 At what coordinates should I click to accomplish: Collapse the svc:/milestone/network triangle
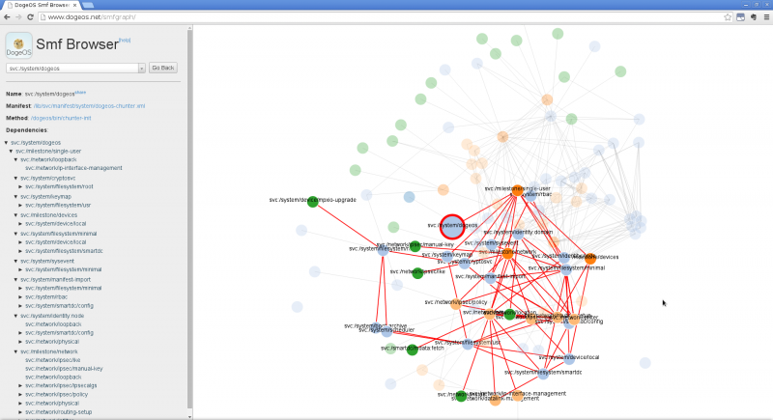click(15, 351)
